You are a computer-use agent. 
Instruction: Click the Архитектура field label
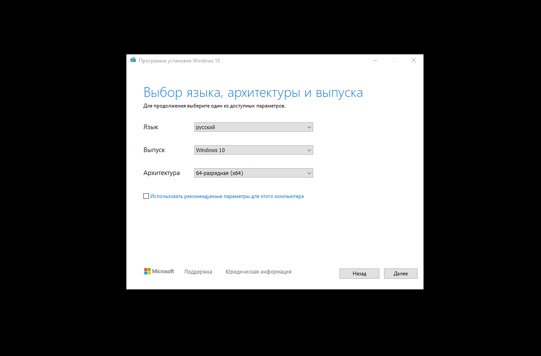(x=162, y=173)
